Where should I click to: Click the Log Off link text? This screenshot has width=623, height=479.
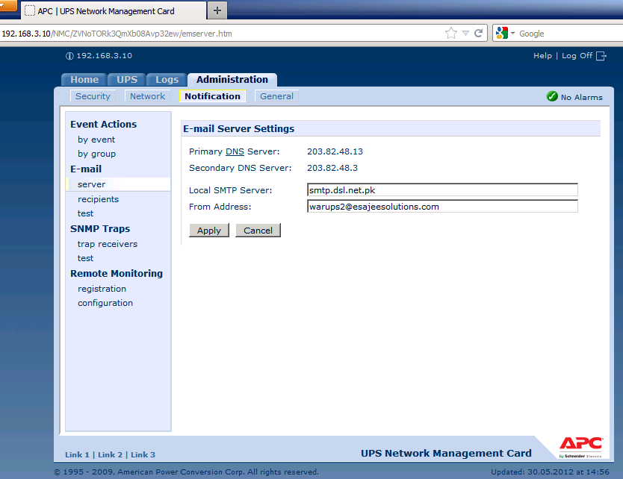pos(577,56)
